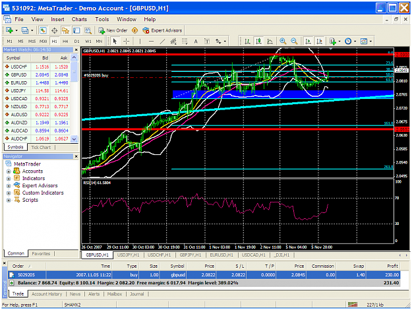This screenshot has height=310, width=412.
Task: Open the Journal tab in Terminal
Action: coord(136,294)
